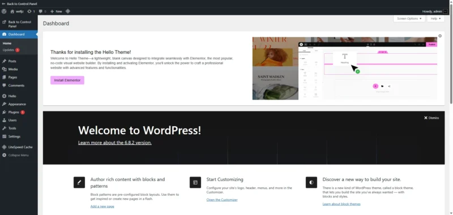Image resolution: width=453 pixels, height=215 pixels.
Task: Expand the Help dropdown
Action: [435, 19]
